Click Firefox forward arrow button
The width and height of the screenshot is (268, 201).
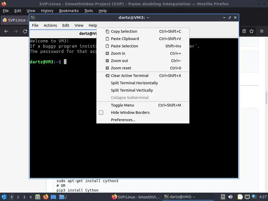click(16, 31)
